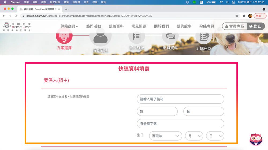
Task: Click the date and time clock
Action: click(251, 2)
